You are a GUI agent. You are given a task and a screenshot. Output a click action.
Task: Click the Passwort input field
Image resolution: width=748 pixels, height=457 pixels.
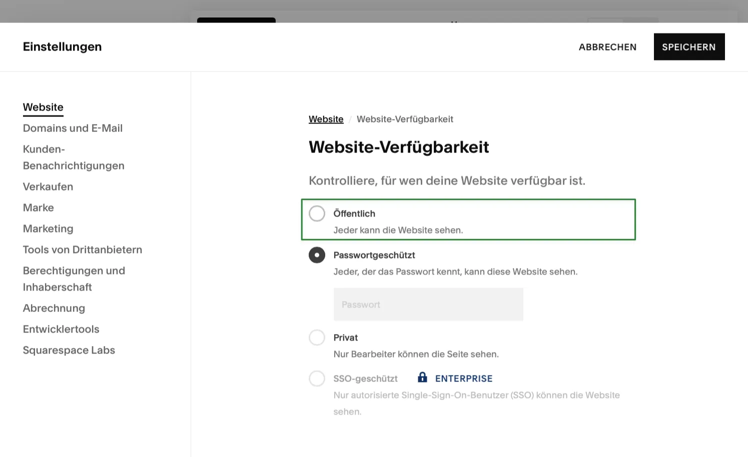tap(428, 304)
